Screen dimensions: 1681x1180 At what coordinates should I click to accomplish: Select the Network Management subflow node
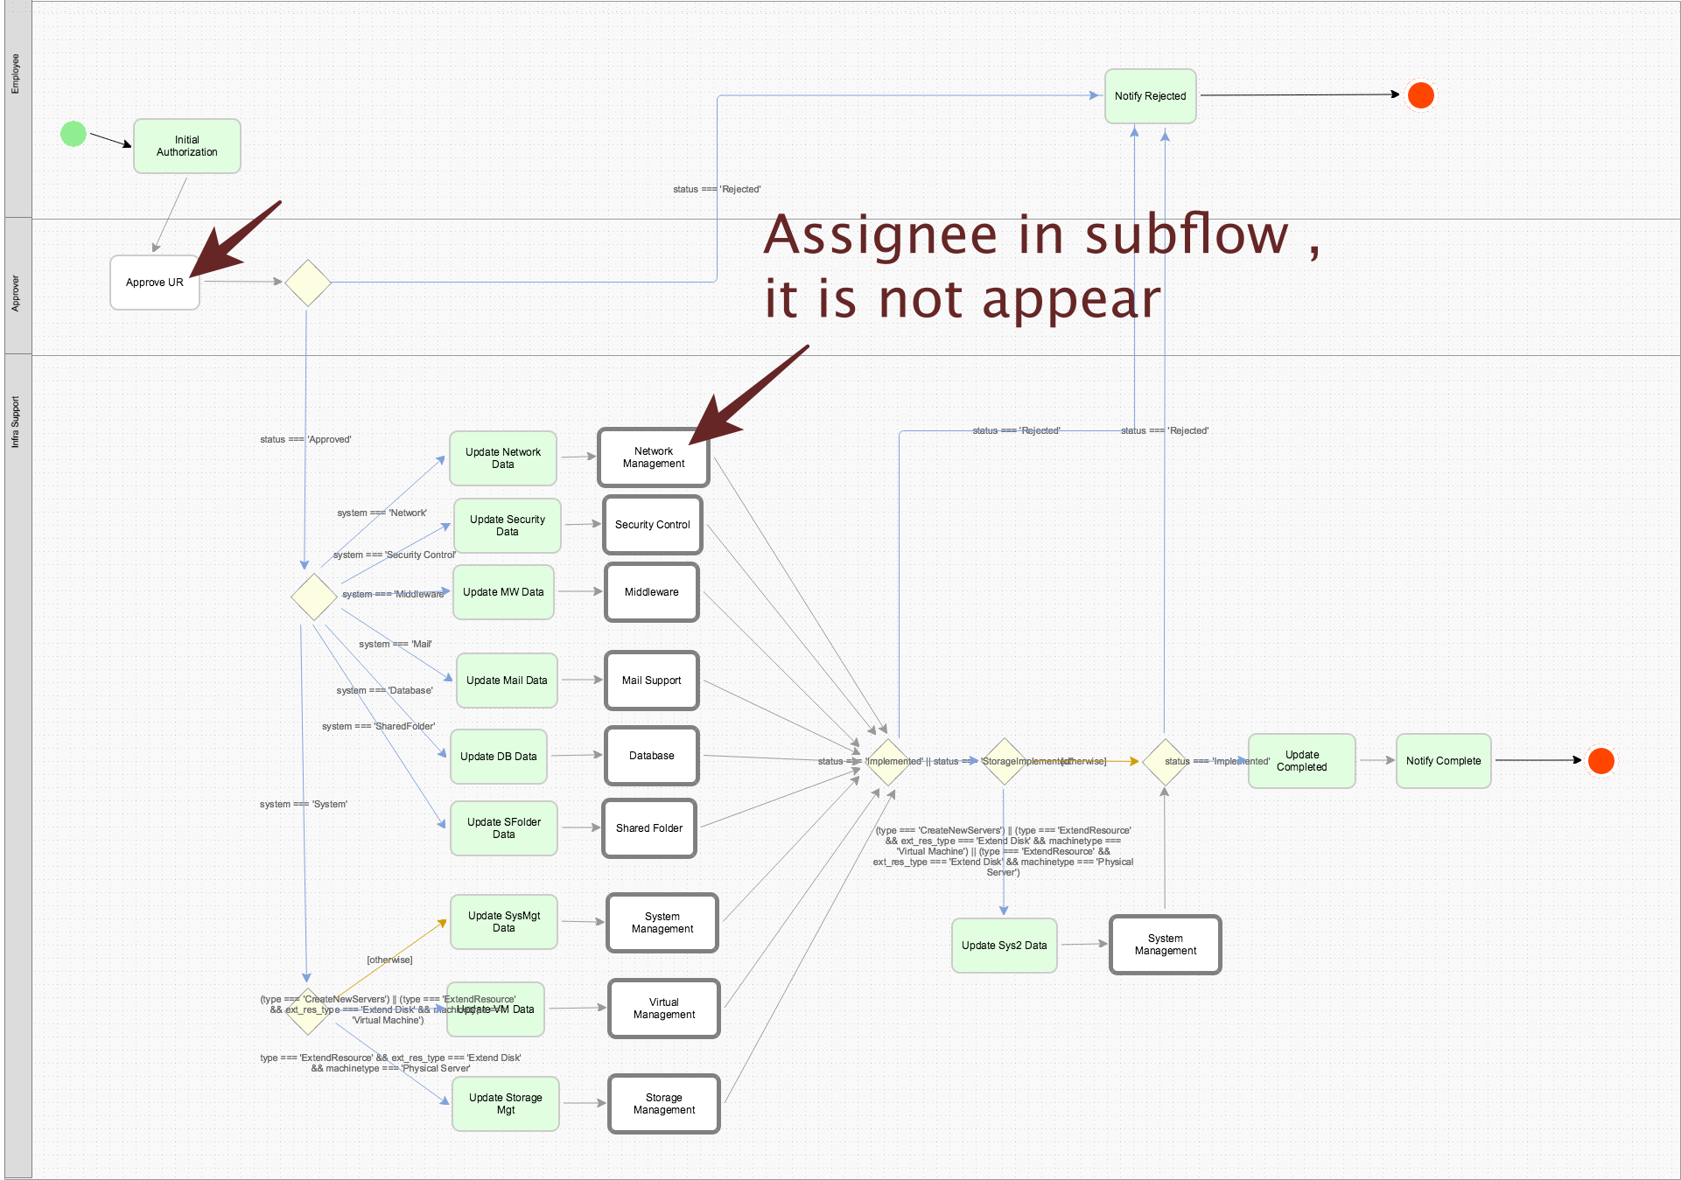[653, 457]
